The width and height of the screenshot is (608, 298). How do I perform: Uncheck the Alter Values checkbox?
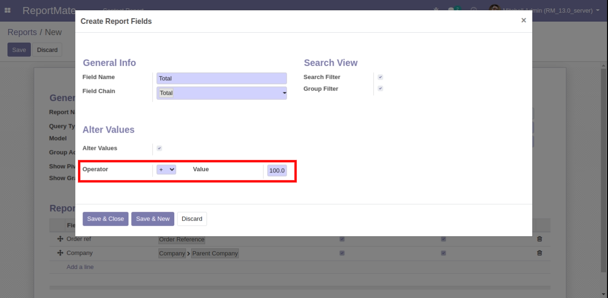[159, 149]
